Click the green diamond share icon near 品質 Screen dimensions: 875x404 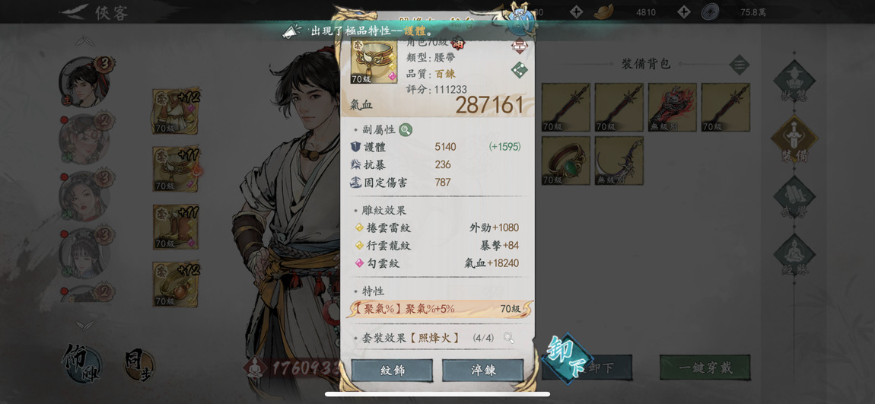(520, 70)
